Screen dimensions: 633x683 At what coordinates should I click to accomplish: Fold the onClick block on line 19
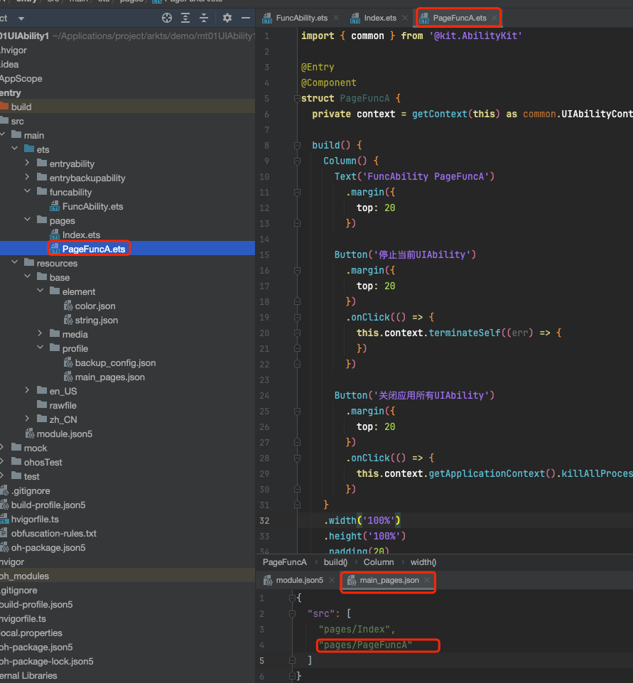point(298,317)
